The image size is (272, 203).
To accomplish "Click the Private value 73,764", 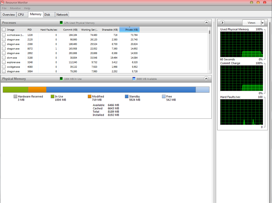I will [134, 35].
